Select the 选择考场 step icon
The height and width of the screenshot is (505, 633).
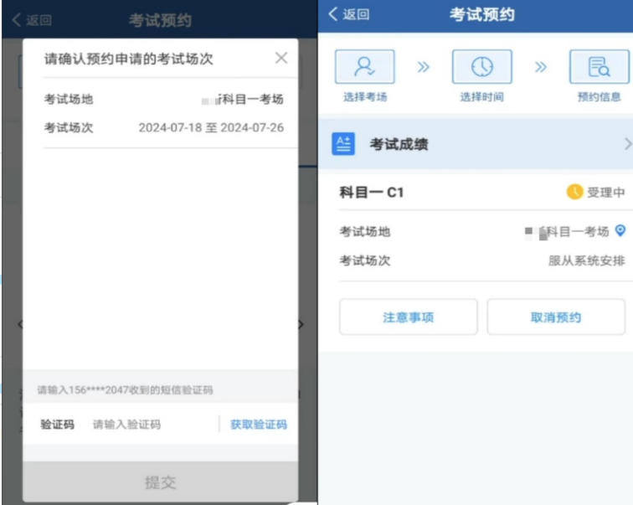(x=364, y=67)
